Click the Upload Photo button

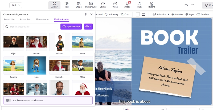(71, 27)
